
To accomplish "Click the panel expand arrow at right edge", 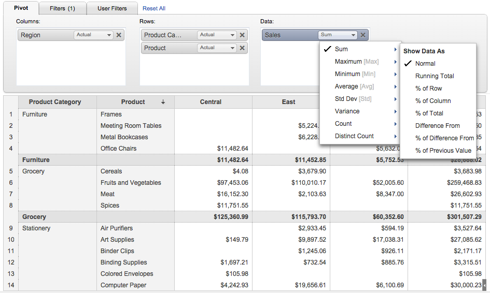I will tap(484, 285).
